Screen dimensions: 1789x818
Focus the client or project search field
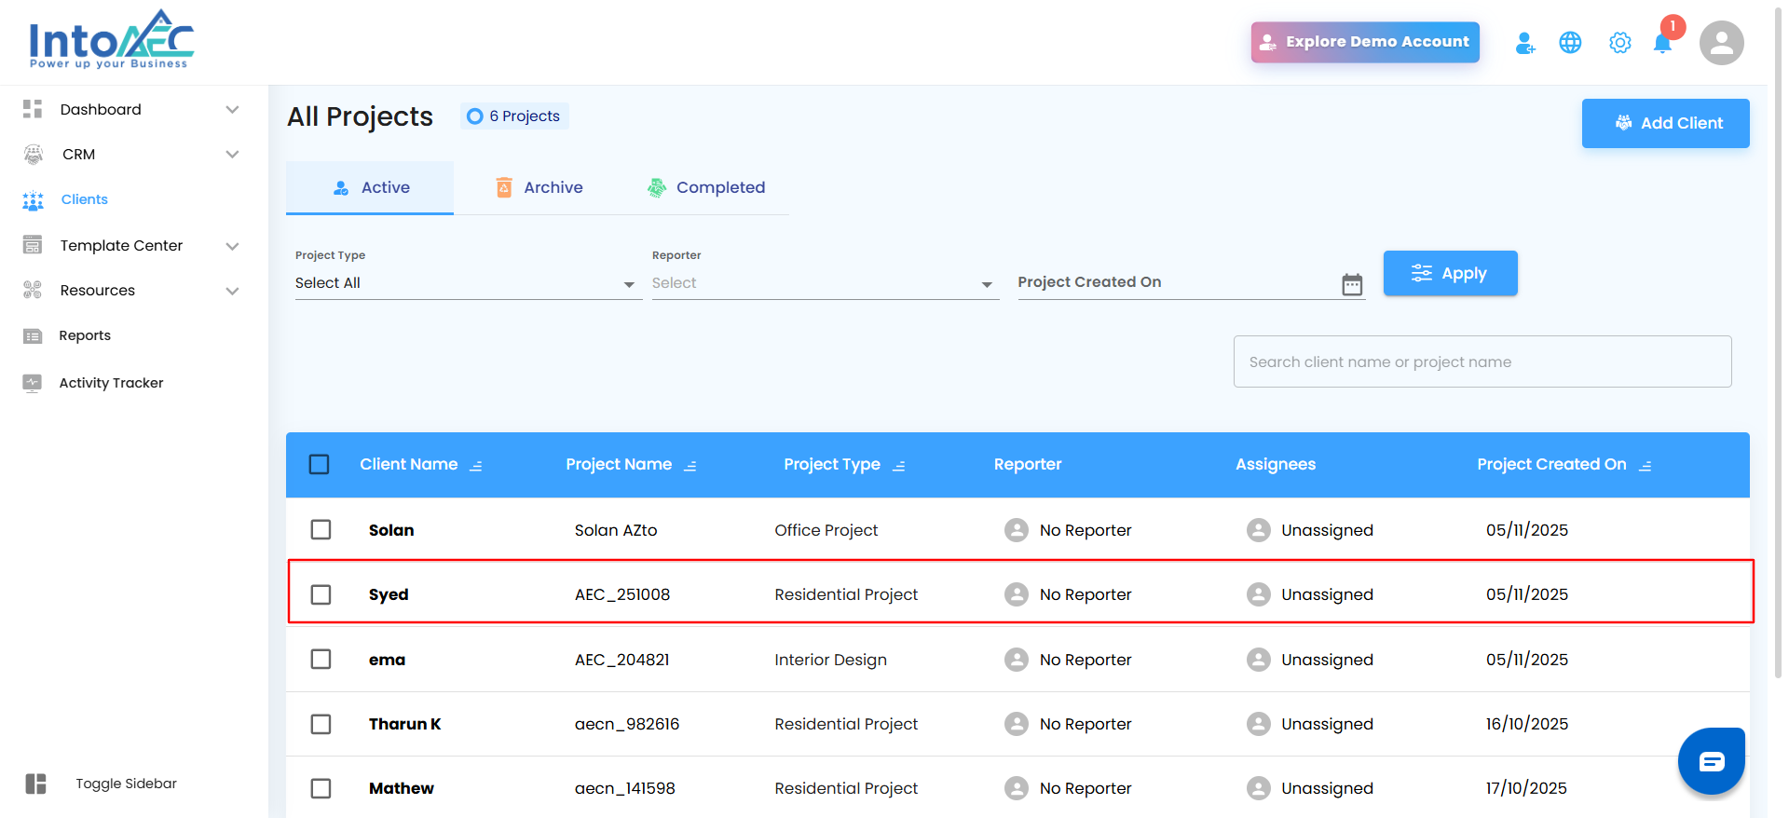tap(1482, 361)
